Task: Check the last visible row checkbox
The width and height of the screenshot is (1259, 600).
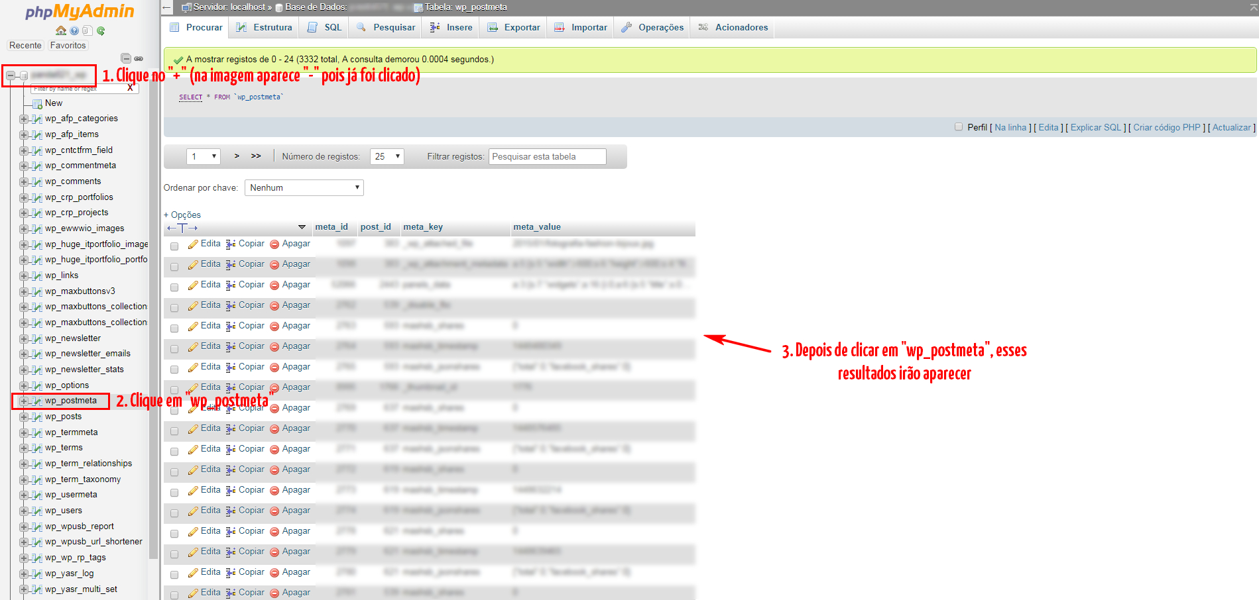Action: (x=174, y=595)
